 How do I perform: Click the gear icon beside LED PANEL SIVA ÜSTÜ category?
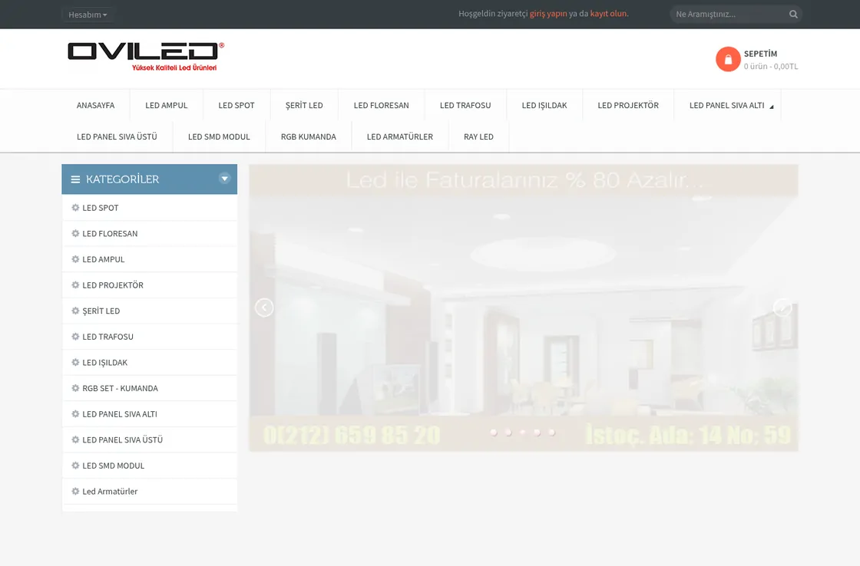76,439
